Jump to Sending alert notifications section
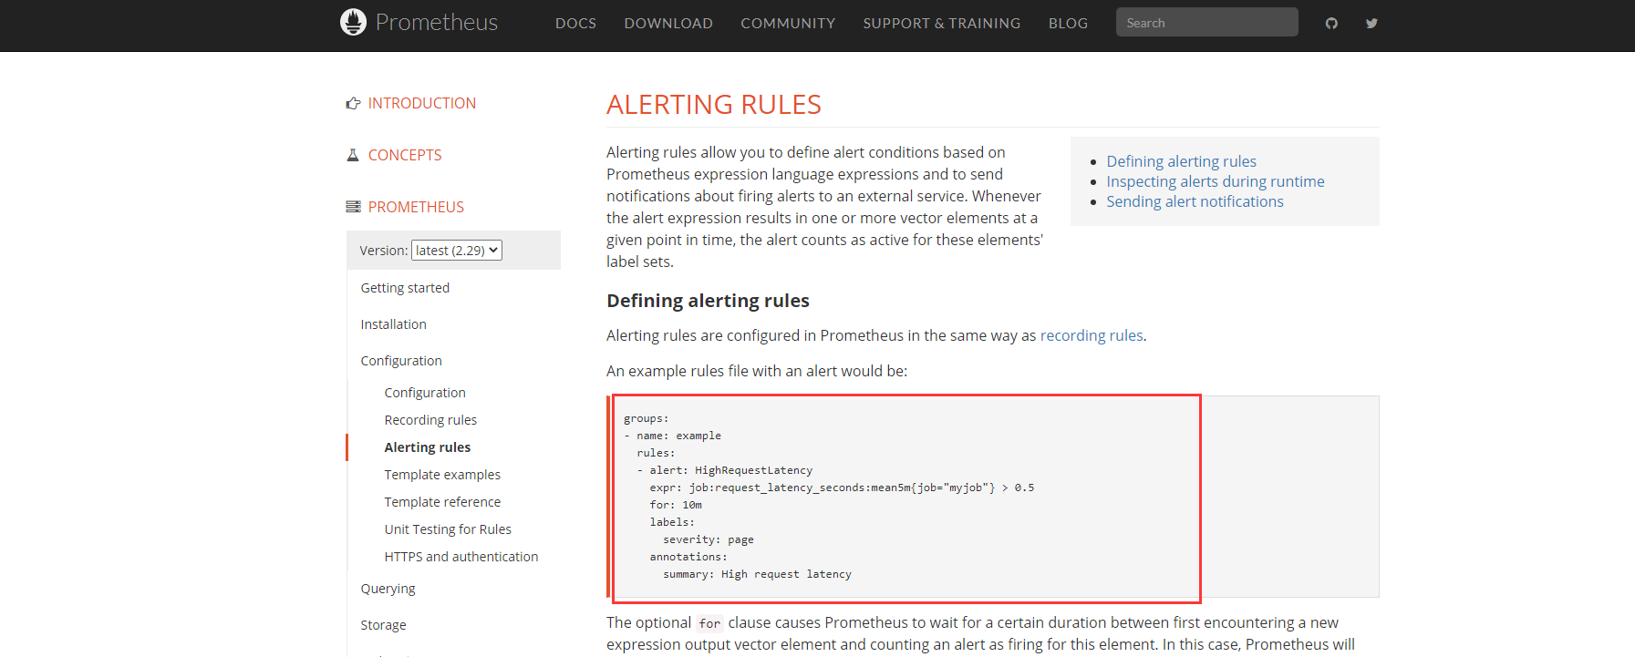The height and width of the screenshot is (657, 1635). 1195,201
